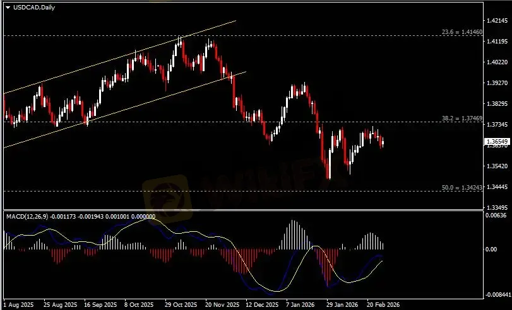Click the 1.35420 price scale value
Screen dimensions: 512x310
tap(497, 166)
